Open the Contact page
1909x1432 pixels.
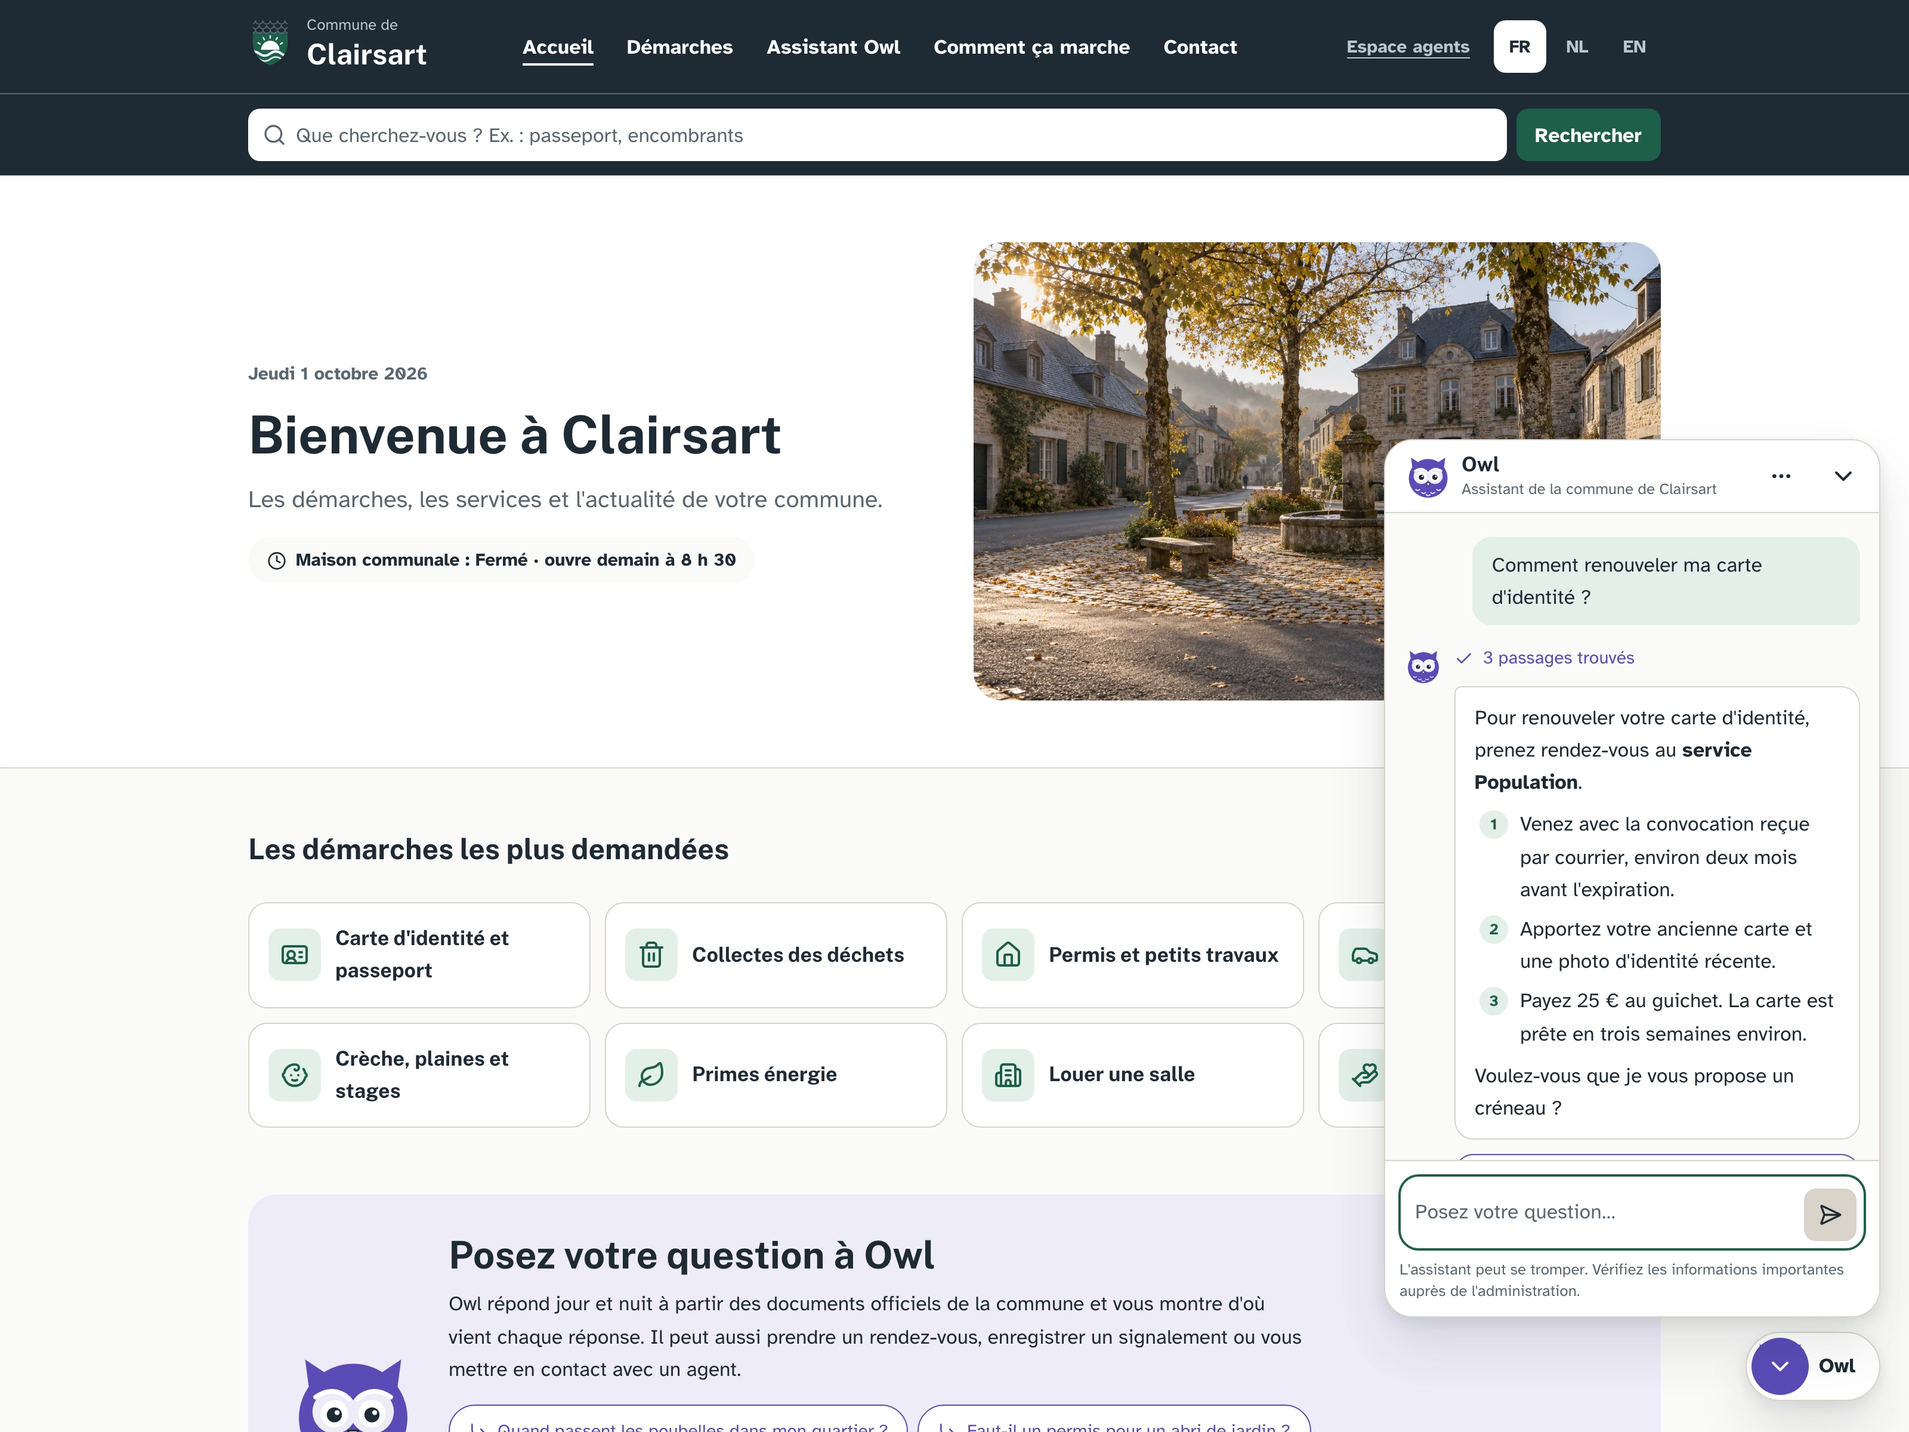[x=1200, y=48]
